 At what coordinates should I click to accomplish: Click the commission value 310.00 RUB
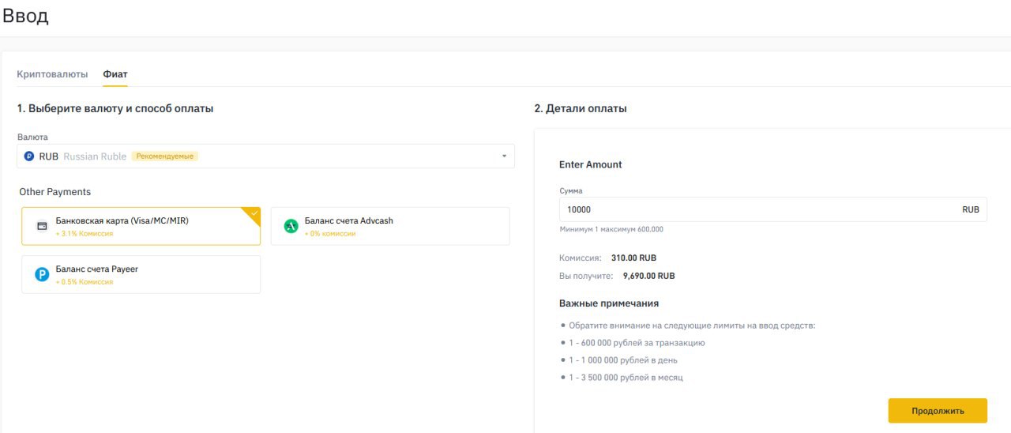(633, 258)
